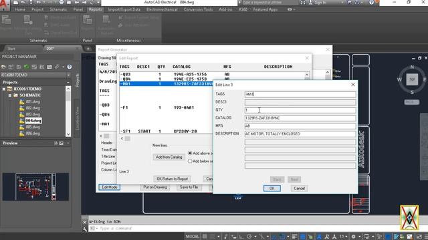Click the 004.dwg drawing file icon
This screenshot has width=428, height=240.
(22, 121)
